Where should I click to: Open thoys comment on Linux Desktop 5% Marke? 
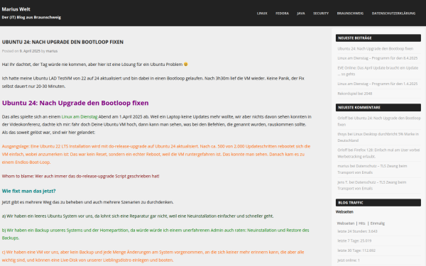[x=378, y=138]
